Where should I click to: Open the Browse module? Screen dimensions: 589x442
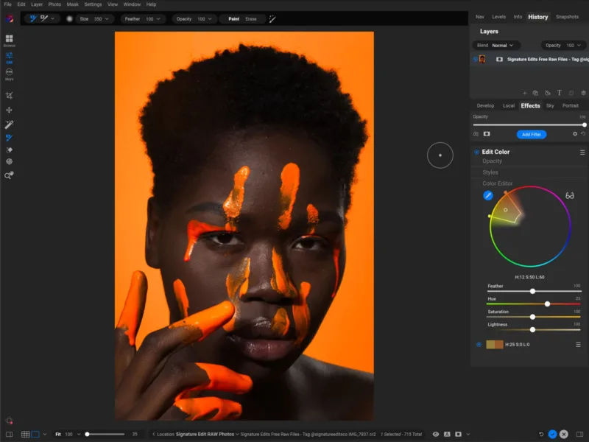click(x=10, y=40)
